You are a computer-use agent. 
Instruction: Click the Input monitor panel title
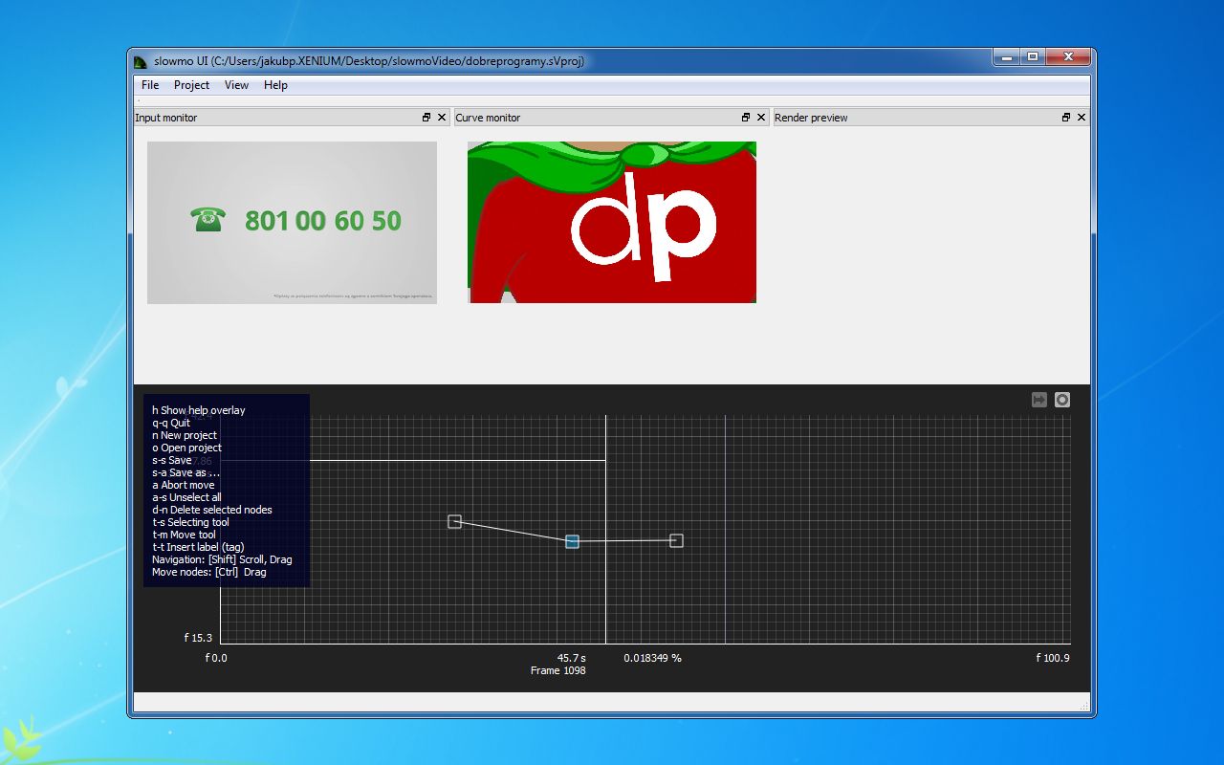click(166, 118)
